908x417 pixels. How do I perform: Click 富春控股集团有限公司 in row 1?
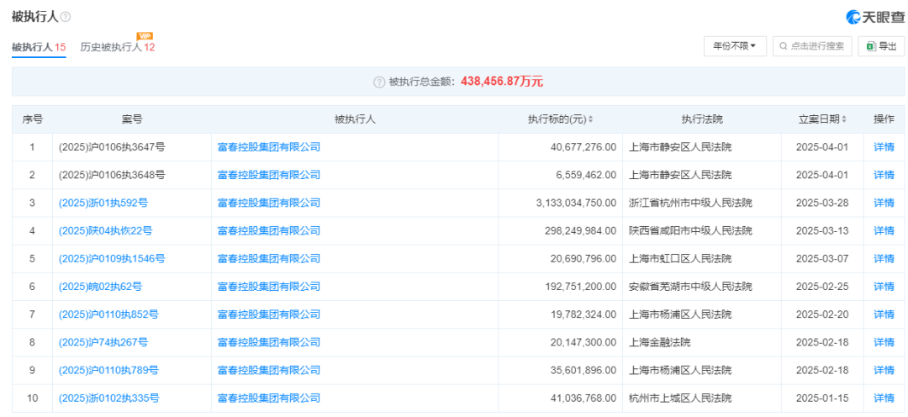tap(269, 147)
